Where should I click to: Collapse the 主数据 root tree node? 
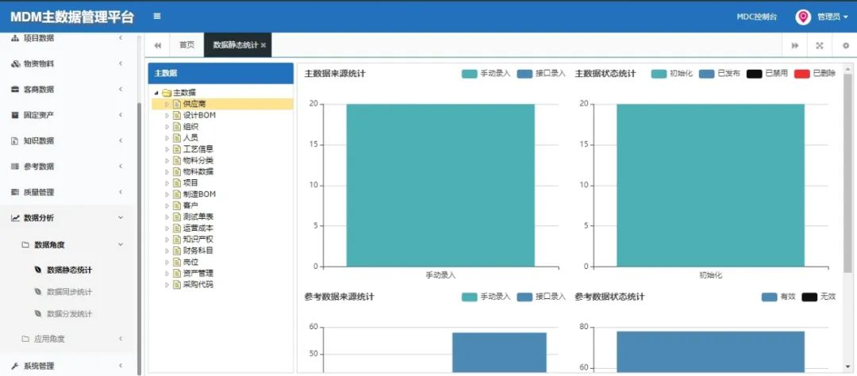click(156, 92)
